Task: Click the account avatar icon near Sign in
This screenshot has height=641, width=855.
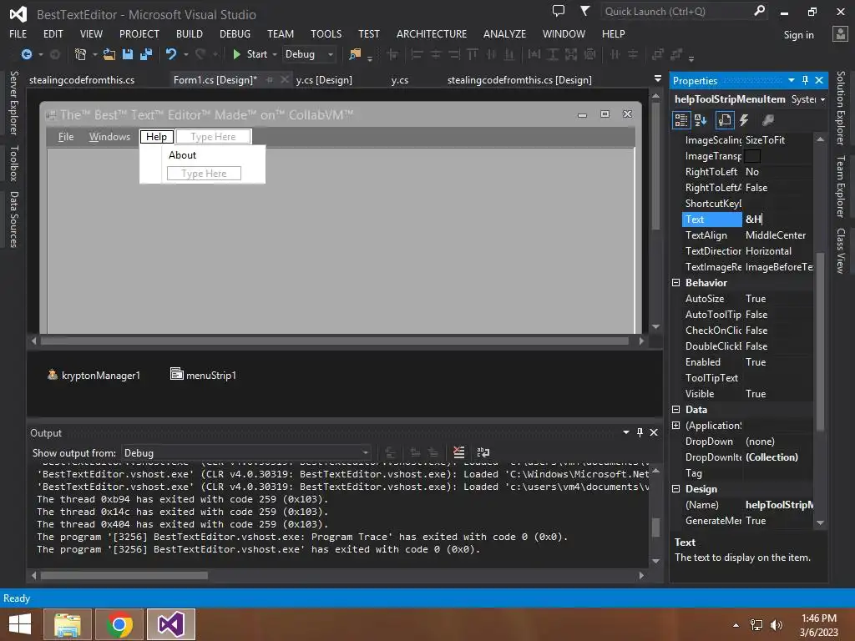Action: pos(840,33)
